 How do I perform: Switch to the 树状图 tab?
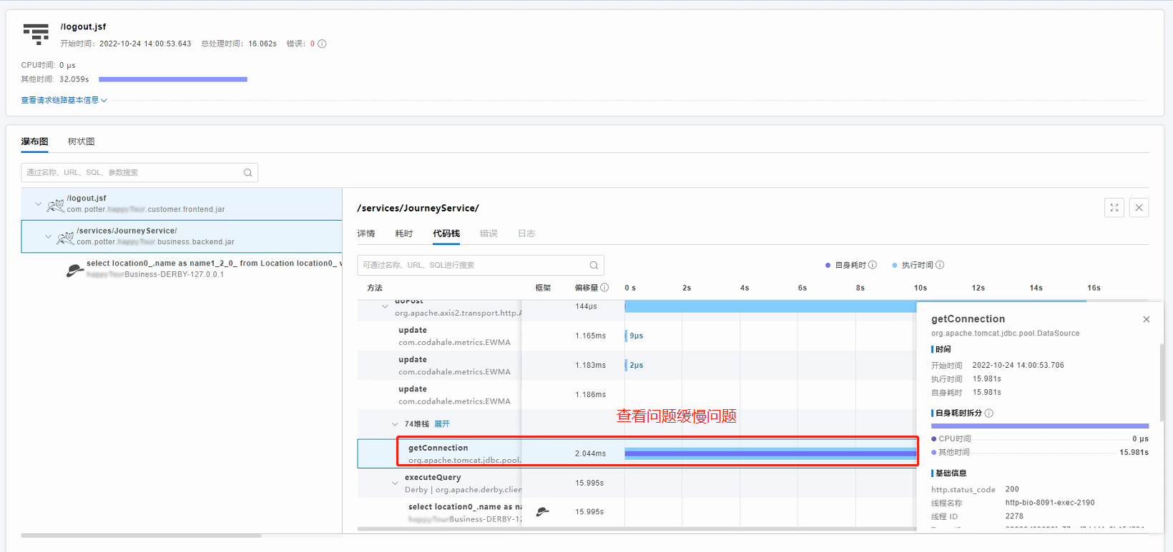click(x=81, y=141)
